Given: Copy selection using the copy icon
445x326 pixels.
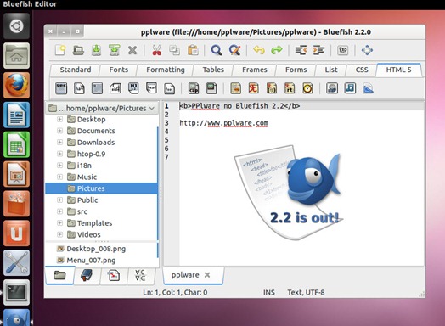Looking at the screenshot, I should point(174,50).
